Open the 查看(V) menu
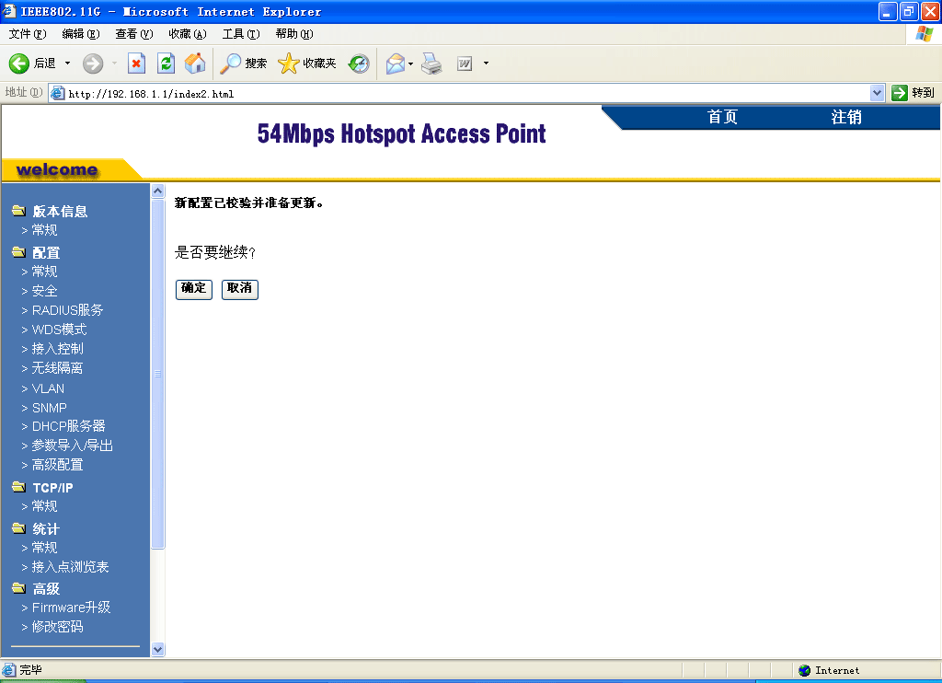Screen dimensions: 942x683 click(x=133, y=34)
